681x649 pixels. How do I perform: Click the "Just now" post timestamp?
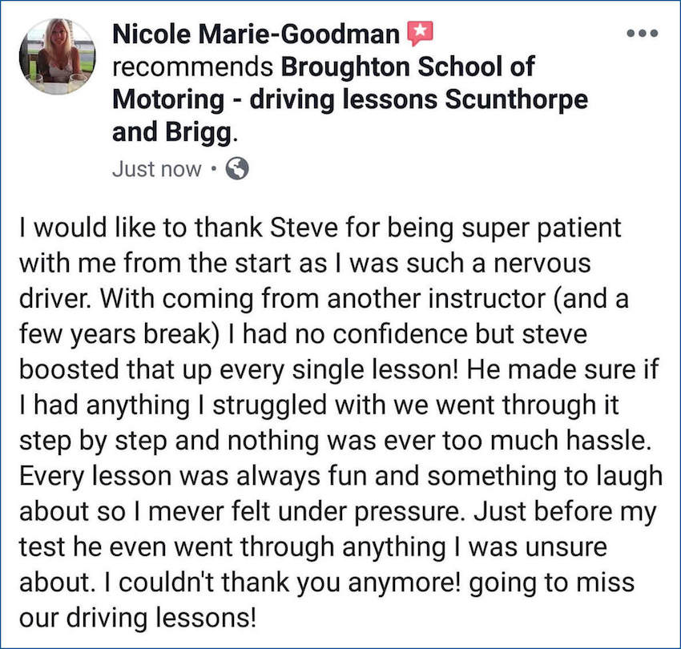[156, 170]
